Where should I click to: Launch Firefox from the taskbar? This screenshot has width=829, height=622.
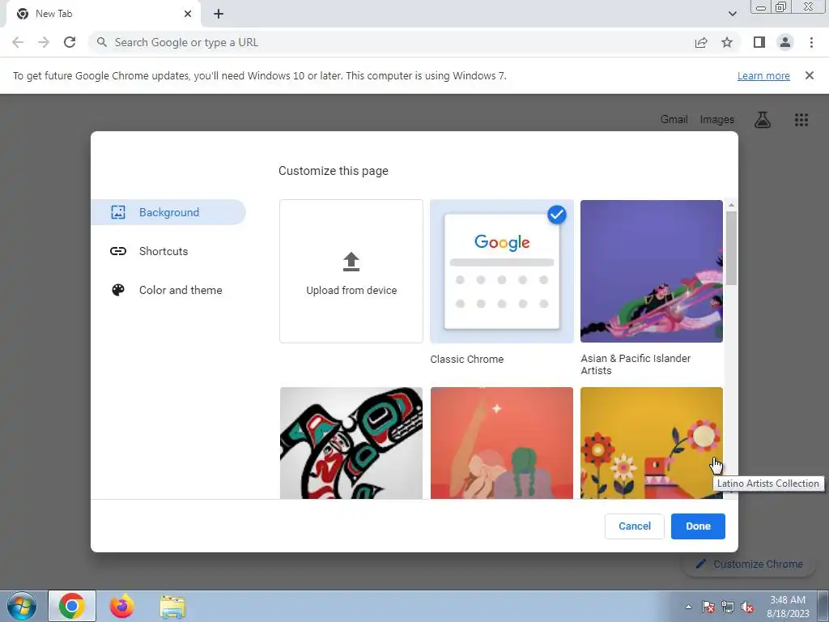121,606
